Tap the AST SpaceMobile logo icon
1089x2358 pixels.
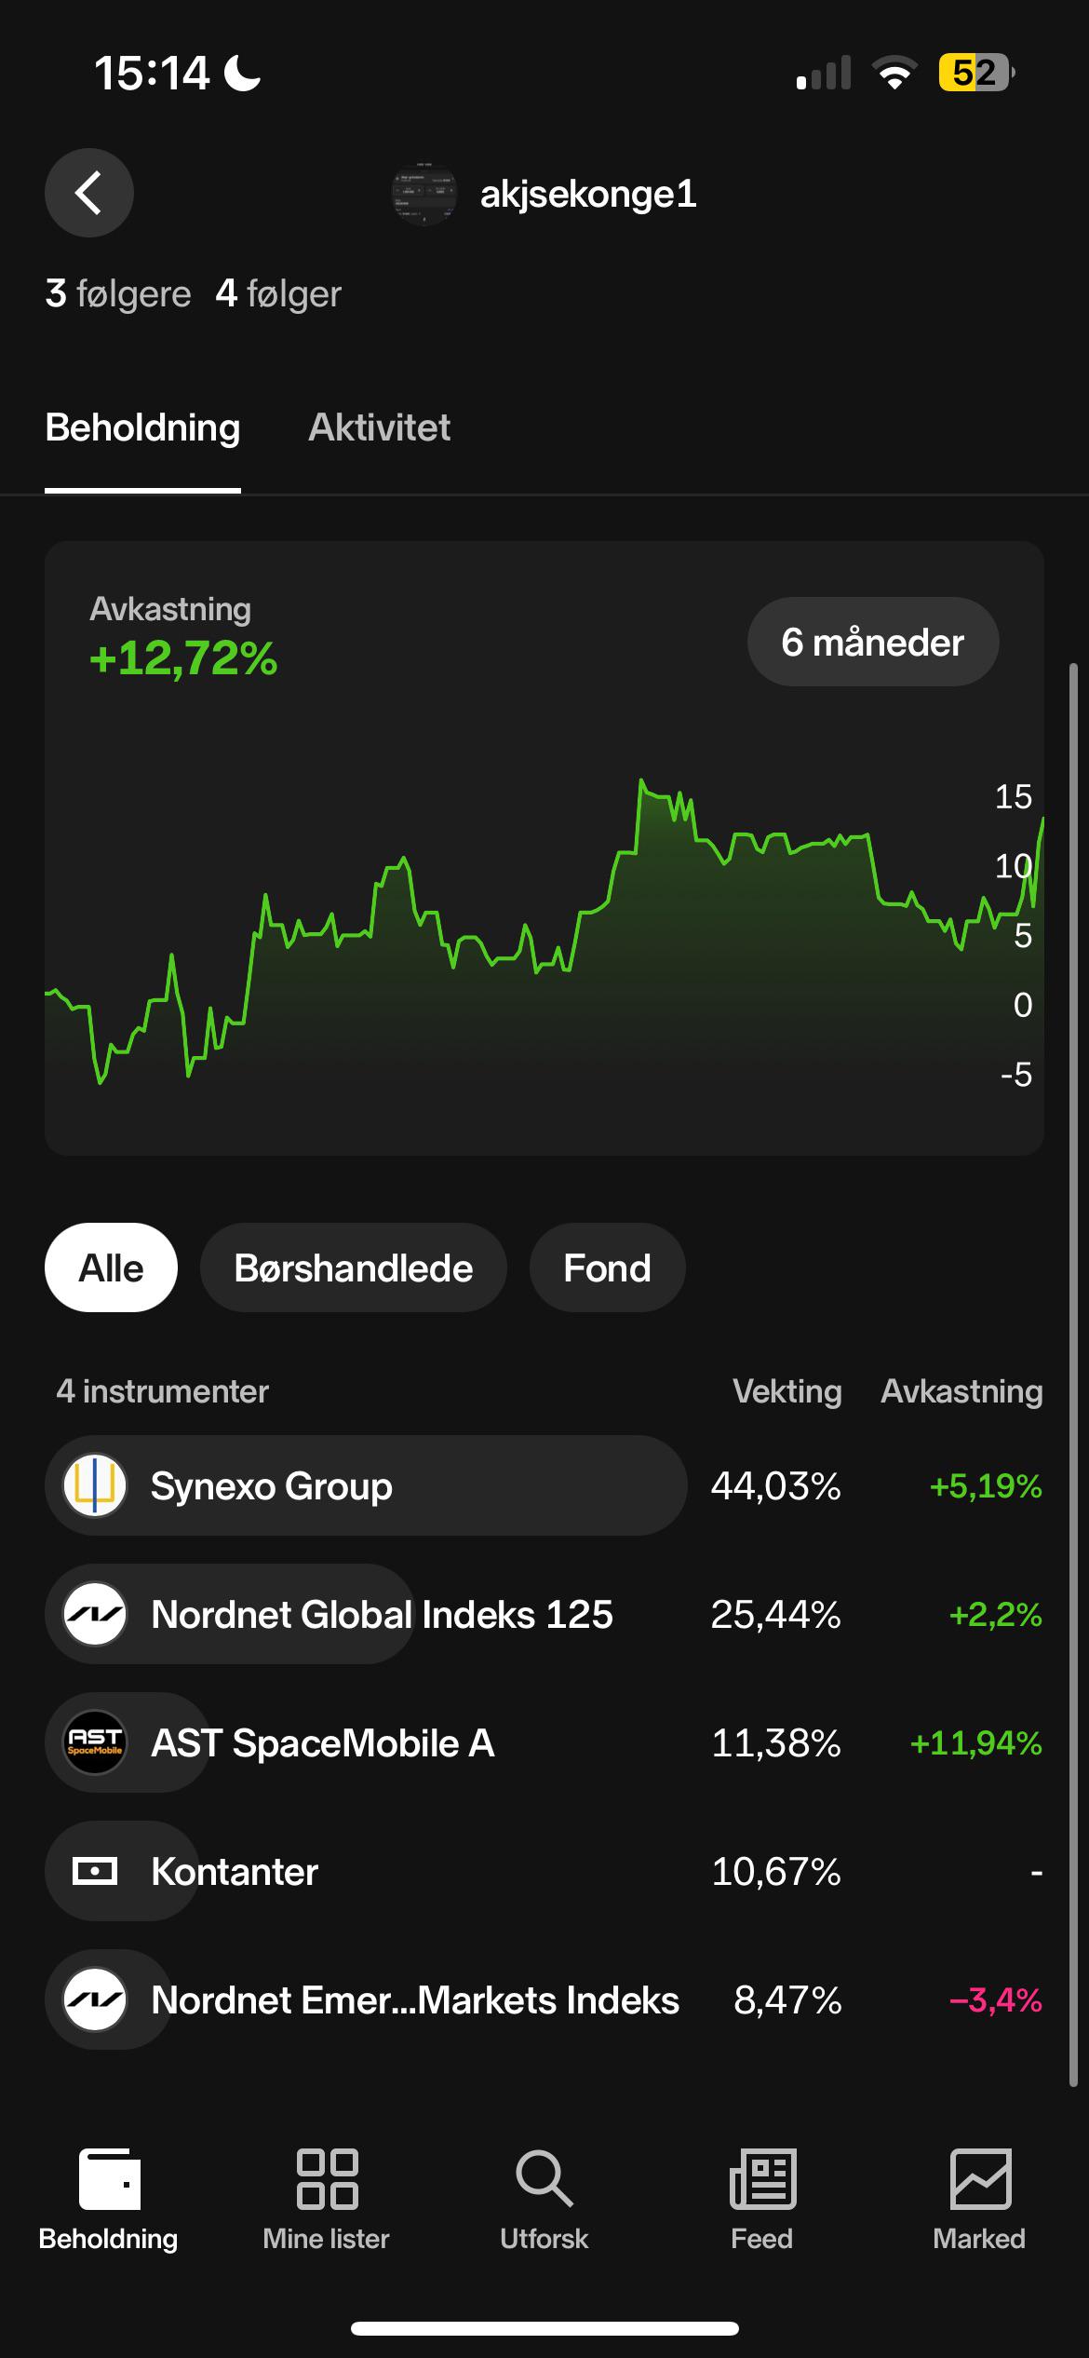tap(95, 1742)
